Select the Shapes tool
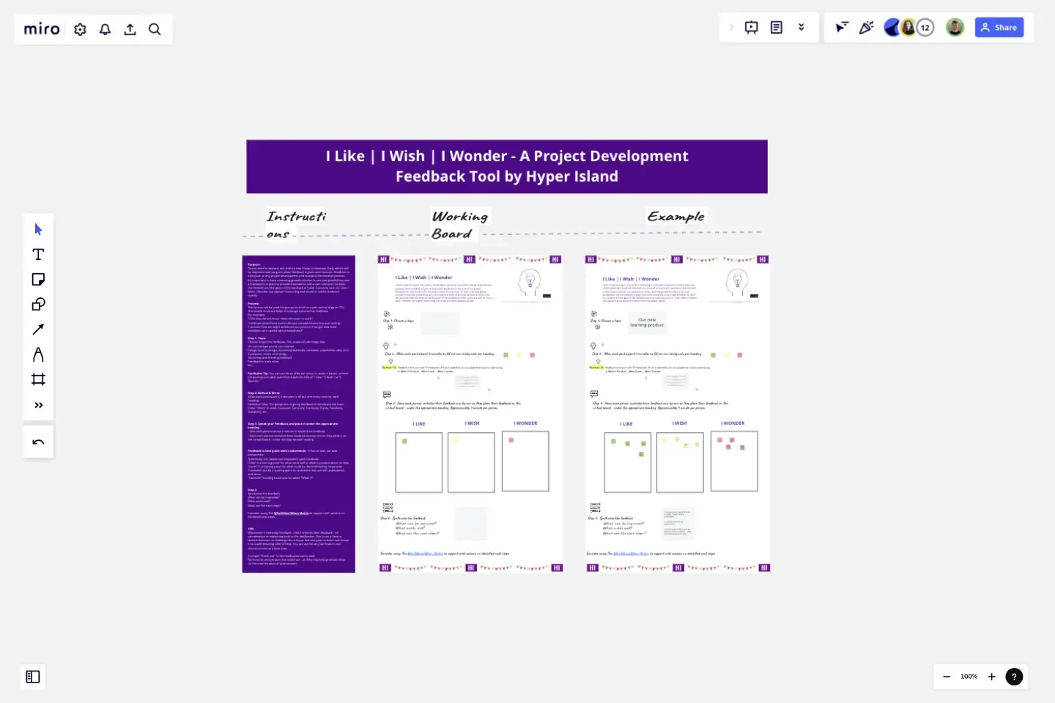The image size is (1055, 703). pos(39,304)
